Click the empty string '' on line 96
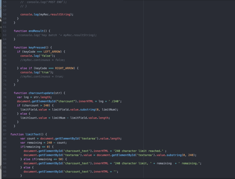 click(115, 172)
